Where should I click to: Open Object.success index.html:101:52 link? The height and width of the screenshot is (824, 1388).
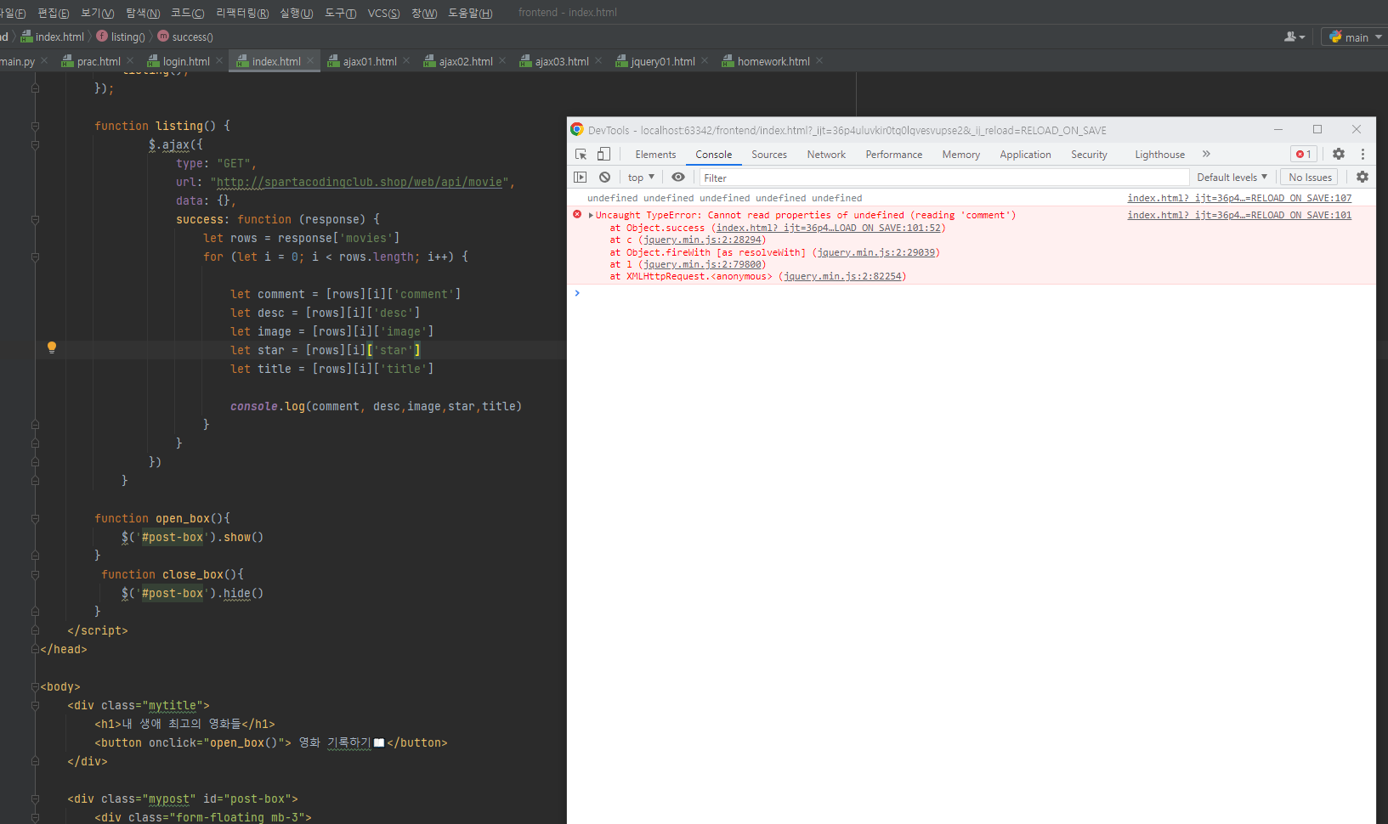[829, 228]
